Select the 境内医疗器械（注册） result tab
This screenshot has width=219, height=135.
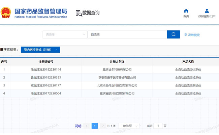pyautogui.click(x=40, y=50)
